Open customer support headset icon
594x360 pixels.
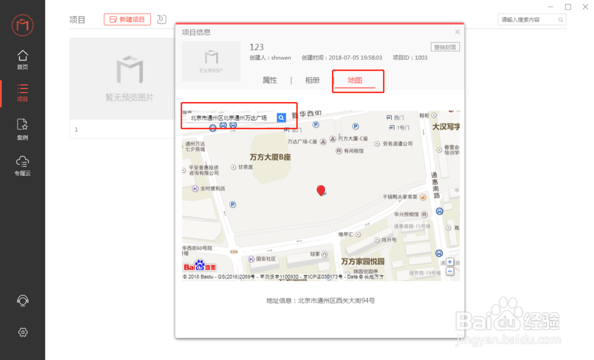23,301
